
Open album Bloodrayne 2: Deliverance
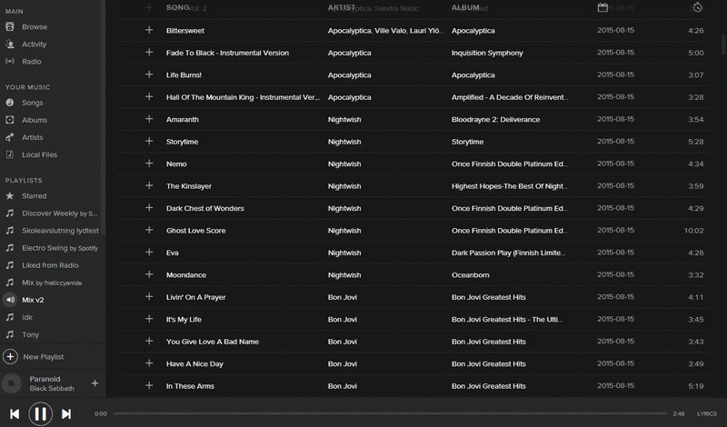click(495, 119)
